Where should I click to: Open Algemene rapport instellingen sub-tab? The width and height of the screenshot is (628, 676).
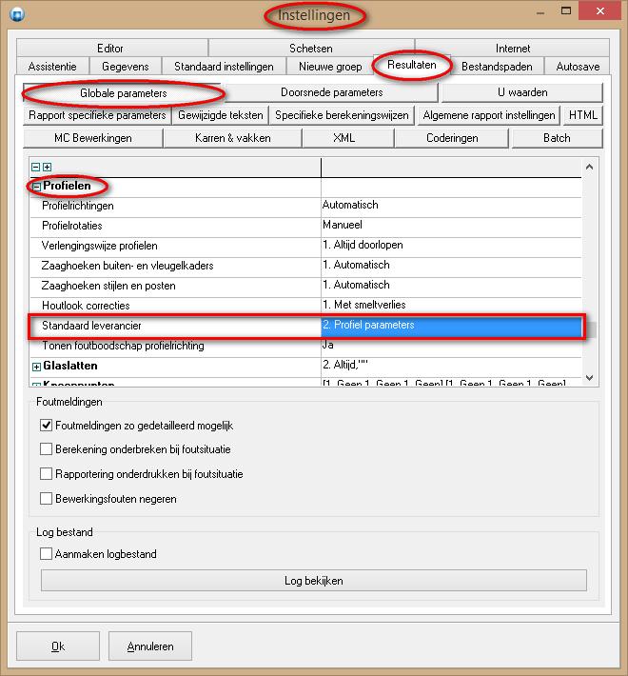pyautogui.click(x=489, y=115)
